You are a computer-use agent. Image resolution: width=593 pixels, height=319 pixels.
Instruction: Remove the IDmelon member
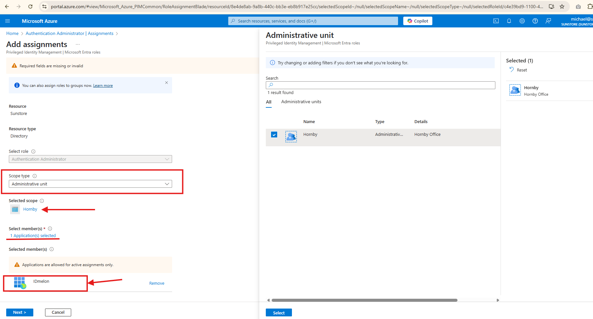157,283
